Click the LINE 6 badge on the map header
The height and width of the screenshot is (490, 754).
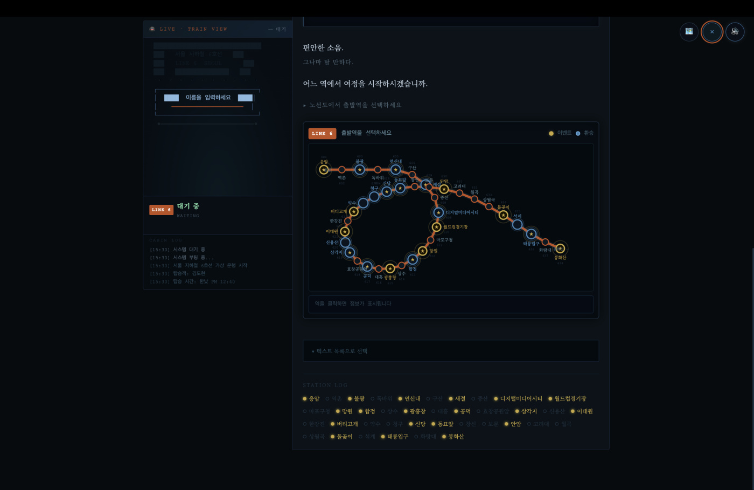coord(322,133)
